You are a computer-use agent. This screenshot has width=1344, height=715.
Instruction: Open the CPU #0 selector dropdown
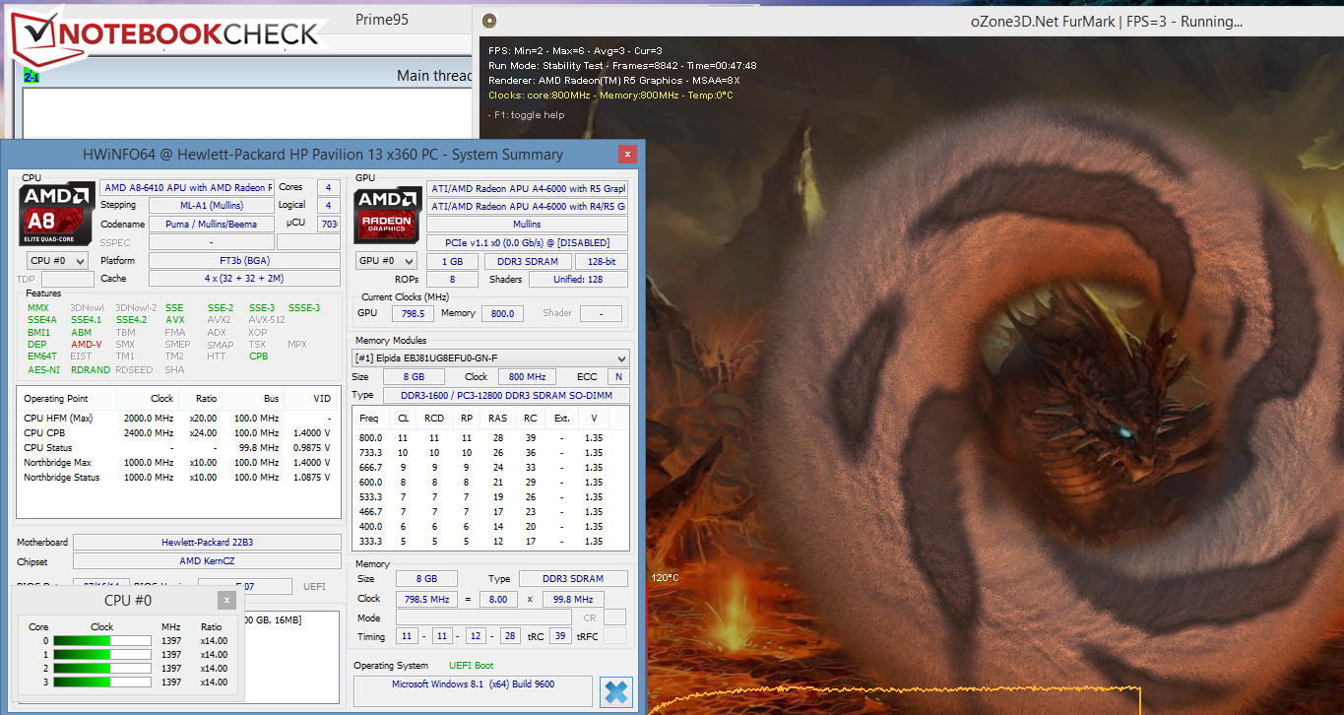[x=57, y=261]
